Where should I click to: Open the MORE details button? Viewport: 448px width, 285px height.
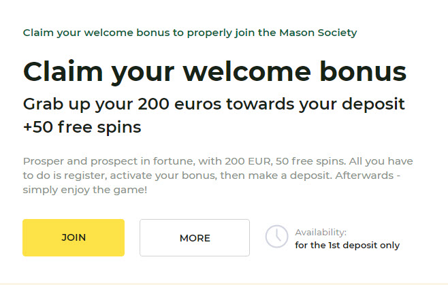(x=195, y=238)
